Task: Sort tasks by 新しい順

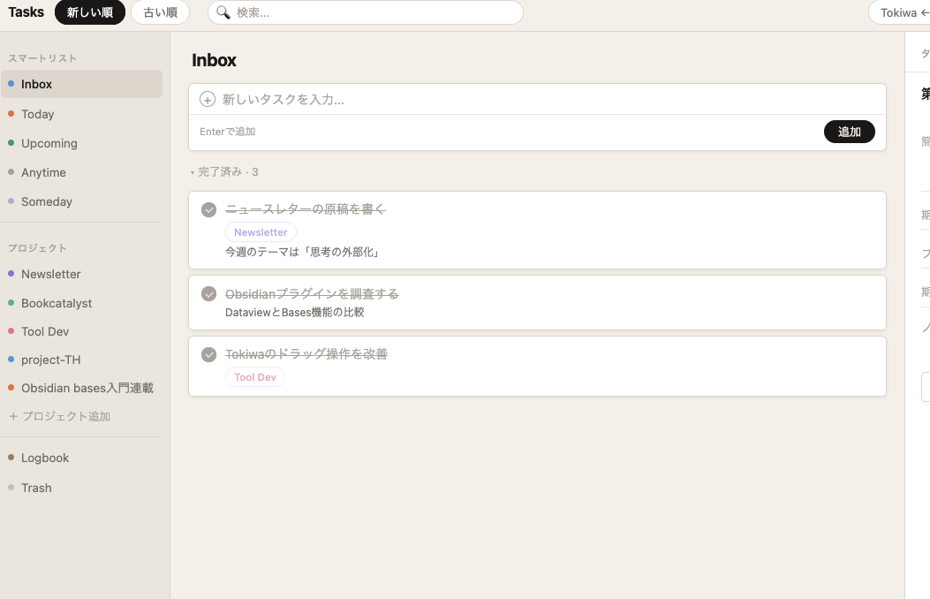Action: tap(90, 12)
